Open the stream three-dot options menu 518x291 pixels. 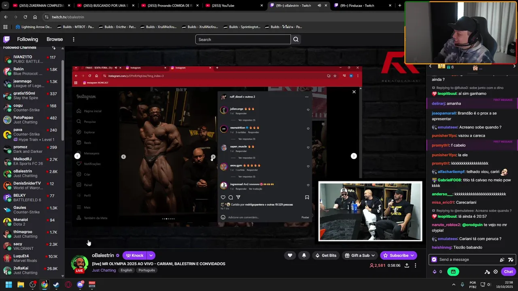coord(415,266)
